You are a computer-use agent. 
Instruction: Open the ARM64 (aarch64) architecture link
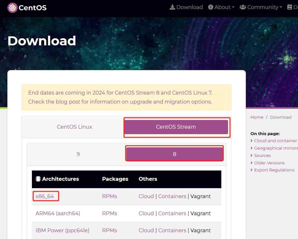point(58,213)
